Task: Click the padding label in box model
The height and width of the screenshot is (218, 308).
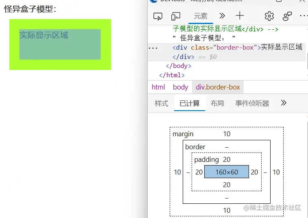Action: click(206, 159)
